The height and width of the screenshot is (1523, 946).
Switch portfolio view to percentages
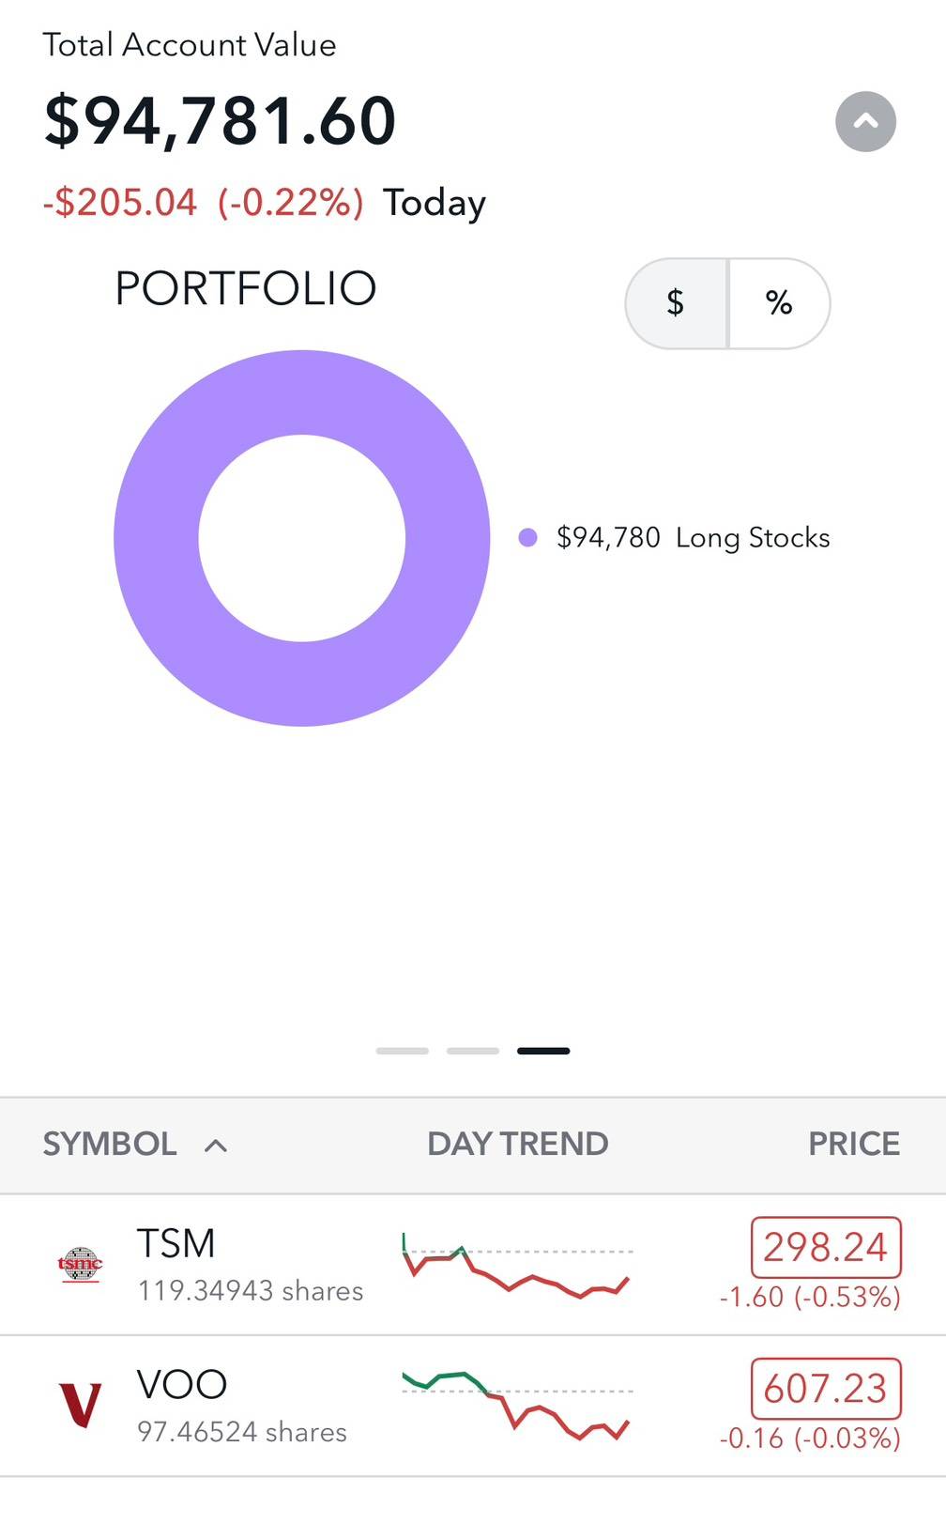point(779,302)
